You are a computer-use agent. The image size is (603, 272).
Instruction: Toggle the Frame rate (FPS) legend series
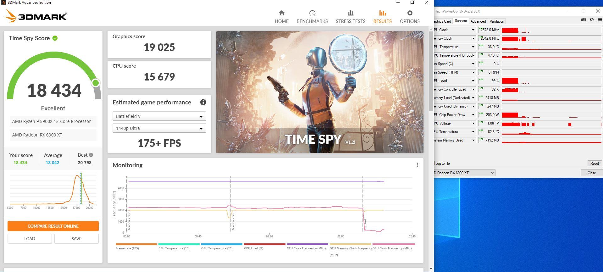pyautogui.click(x=136, y=246)
